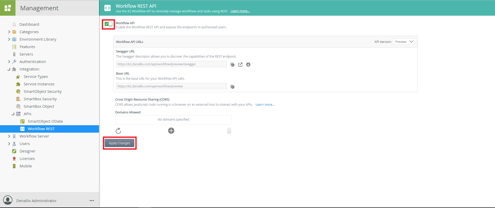Open Swagger URL in new window icon
Screen dimensions: 495x208
click(x=240, y=65)
